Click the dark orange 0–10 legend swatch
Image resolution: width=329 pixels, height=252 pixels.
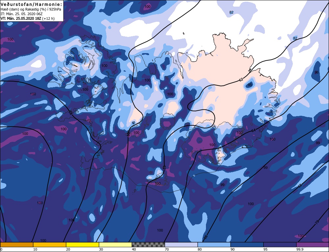coord(16,244)
